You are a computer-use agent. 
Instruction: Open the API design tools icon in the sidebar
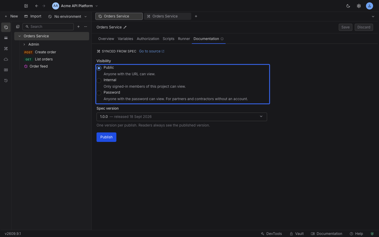(x=6, y=49)
